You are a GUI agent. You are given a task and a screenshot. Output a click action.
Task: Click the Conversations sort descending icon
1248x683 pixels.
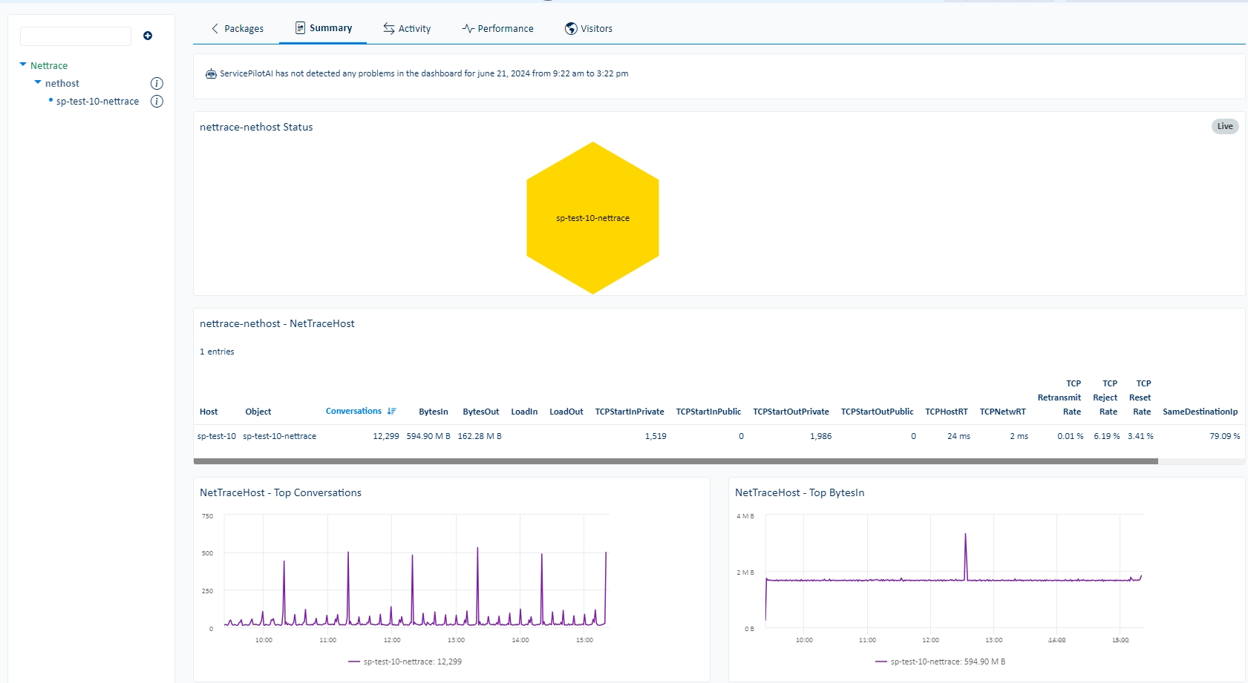(392, 411)
